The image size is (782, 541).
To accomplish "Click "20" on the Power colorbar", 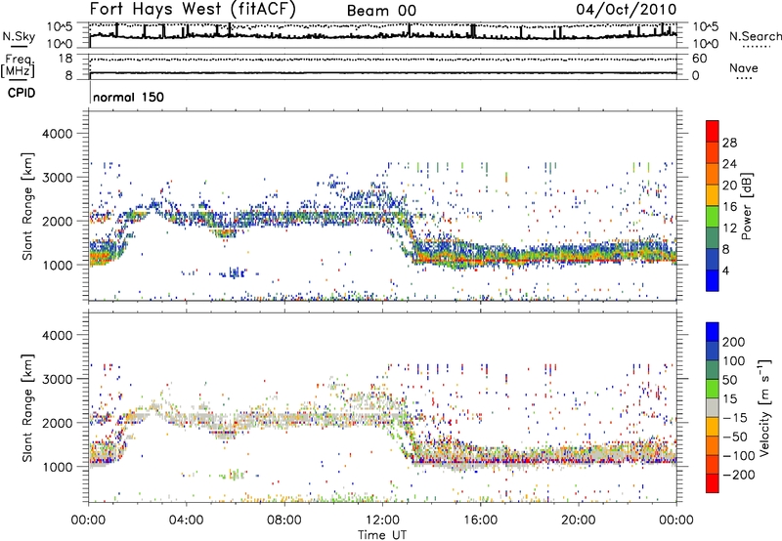I will pos(729,186).
